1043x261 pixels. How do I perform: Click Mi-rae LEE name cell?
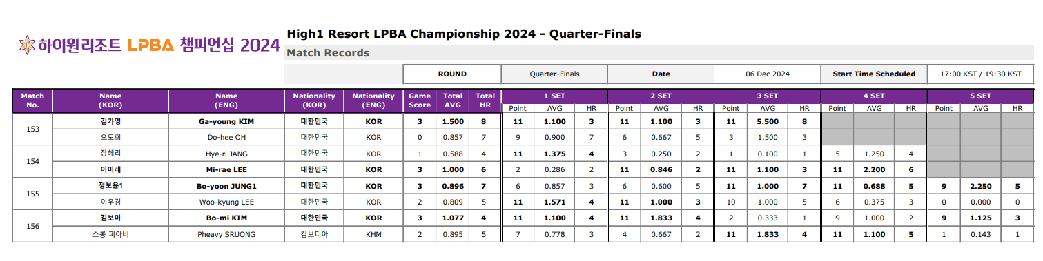click(x=226, y=169)
